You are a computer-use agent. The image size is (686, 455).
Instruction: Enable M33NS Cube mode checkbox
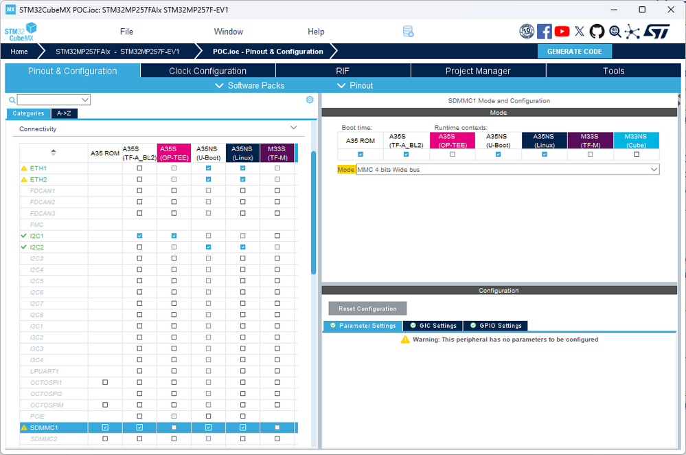tap(637, 154)
